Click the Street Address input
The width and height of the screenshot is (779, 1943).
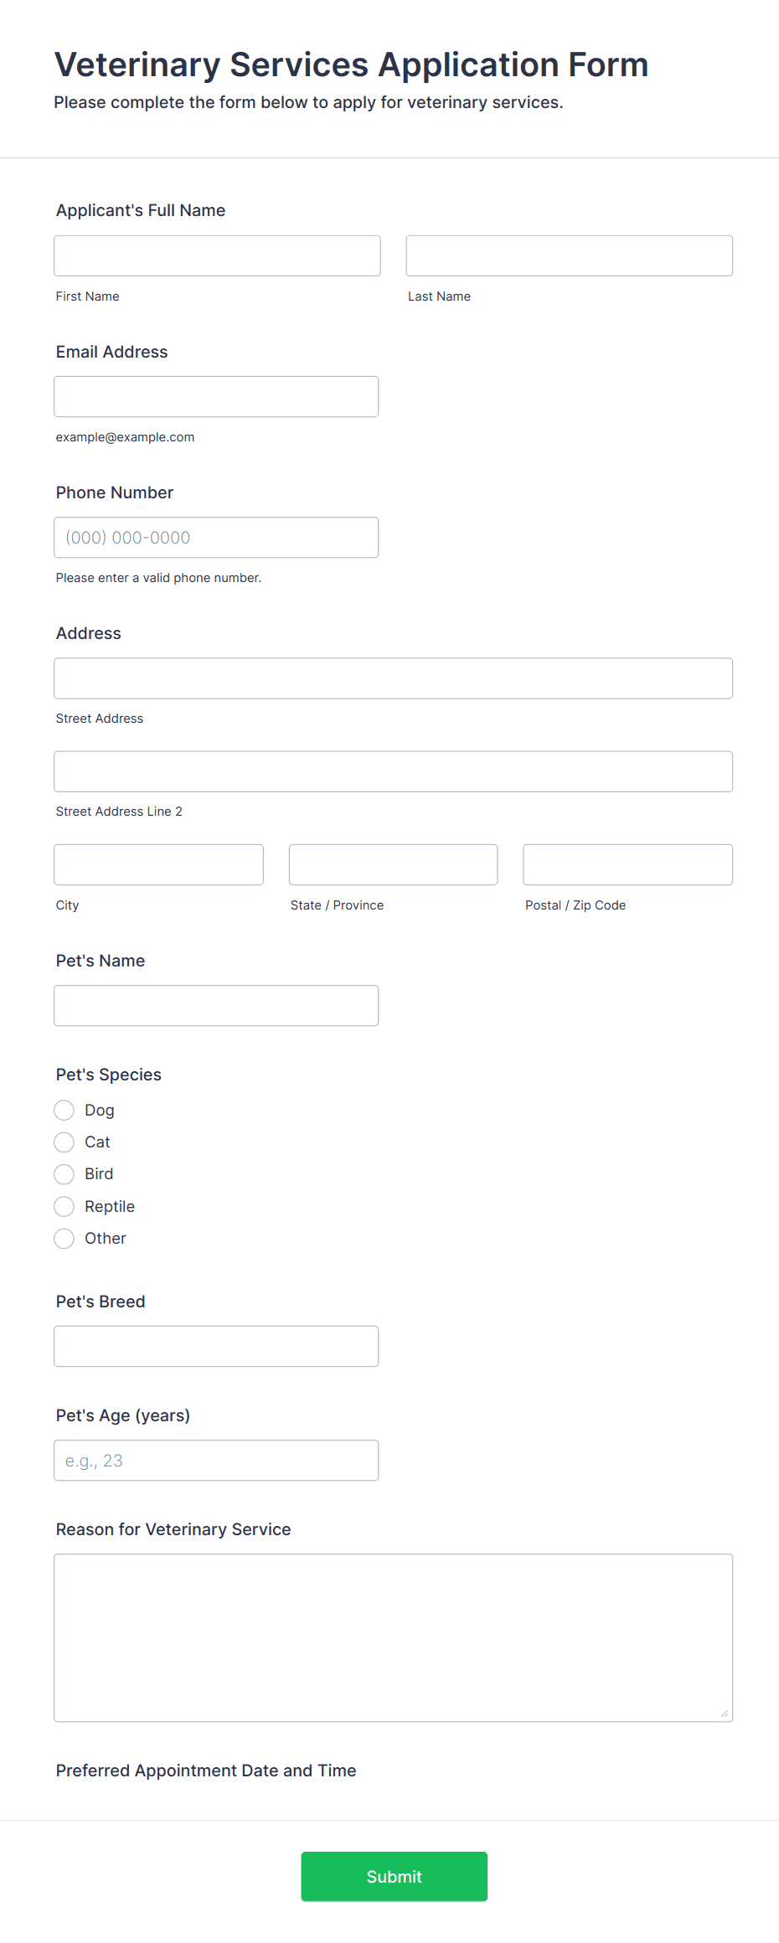[393, 678]
